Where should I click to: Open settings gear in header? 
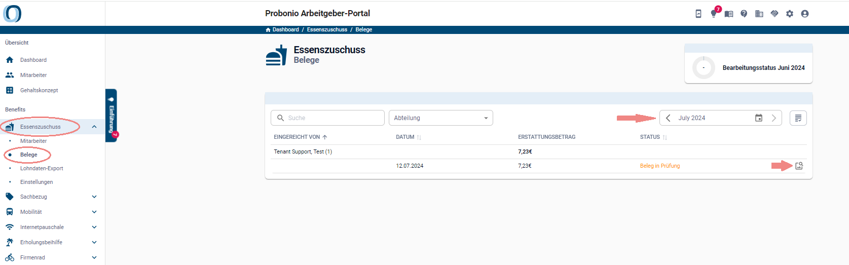(790, 14)
